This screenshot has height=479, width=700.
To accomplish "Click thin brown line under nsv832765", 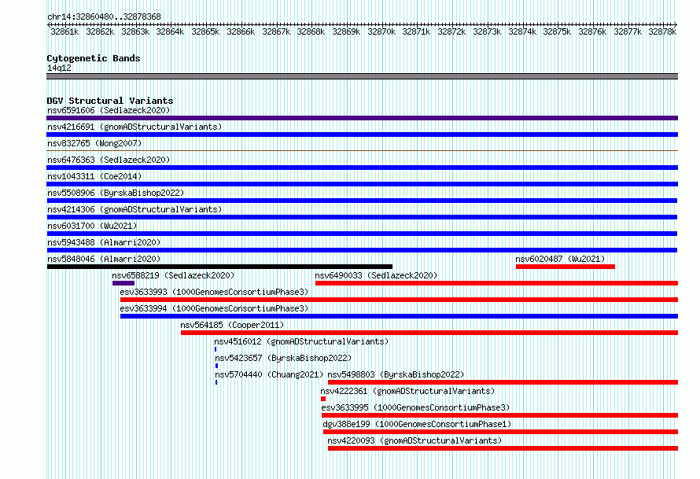I will [362, 151].
